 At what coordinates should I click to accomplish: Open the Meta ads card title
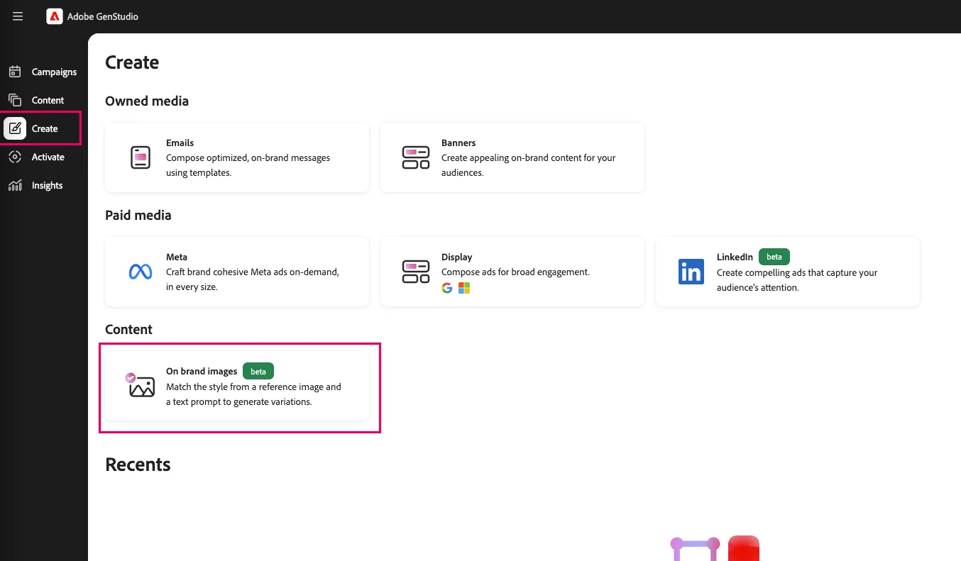pyautogui.click(x=177, y=257)
